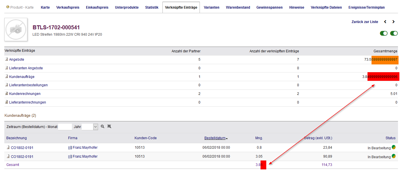Click into the Monat filter field

coord(65,127)
